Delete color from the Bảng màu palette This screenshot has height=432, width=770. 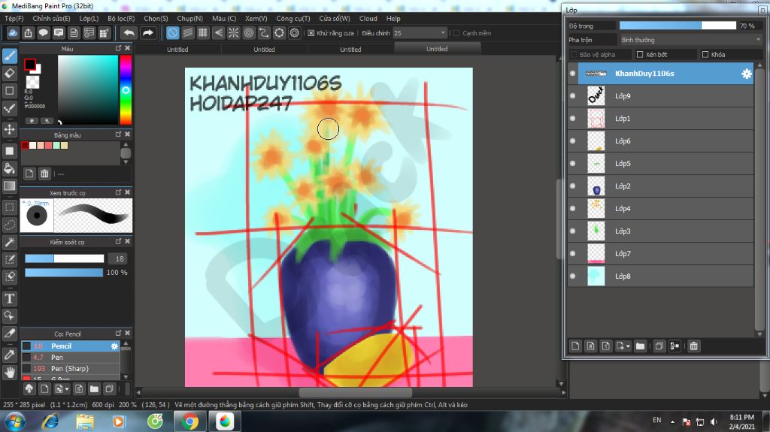tap(44, 174)
